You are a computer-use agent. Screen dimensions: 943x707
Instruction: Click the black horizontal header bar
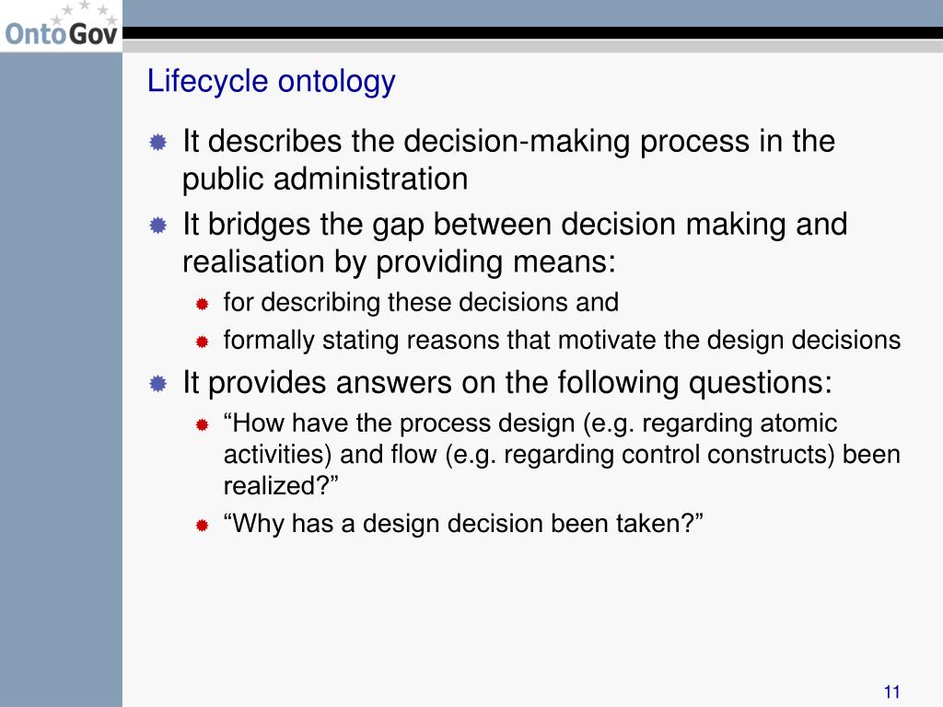pos(532,33)
